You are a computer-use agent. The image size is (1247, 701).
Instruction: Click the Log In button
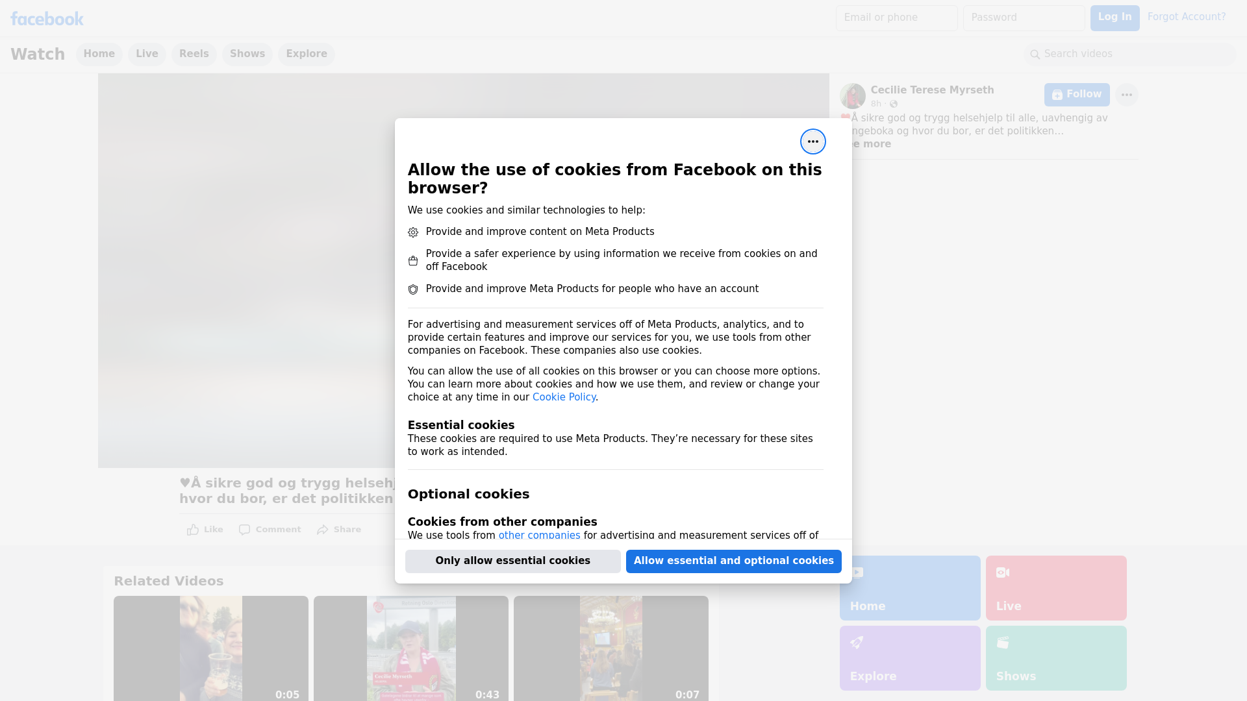(1115, 18)
